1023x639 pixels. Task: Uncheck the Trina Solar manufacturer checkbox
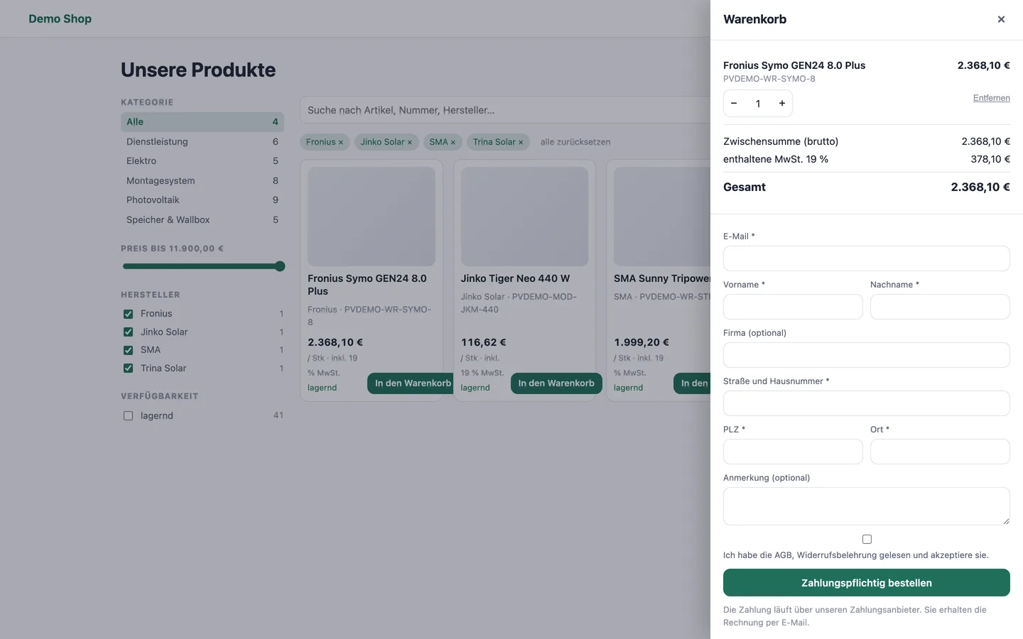point(128,368)
